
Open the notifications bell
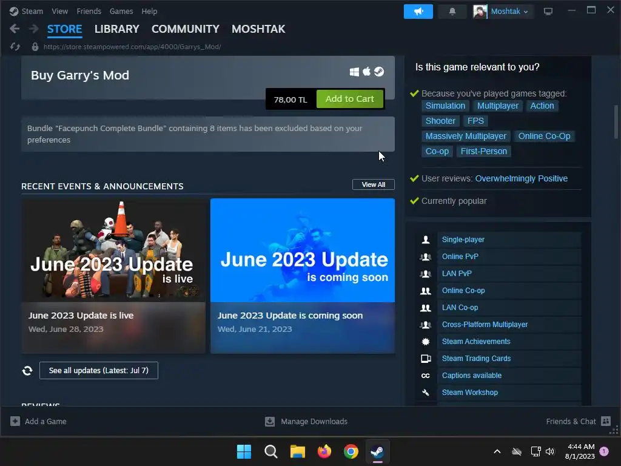coord(452,12)
